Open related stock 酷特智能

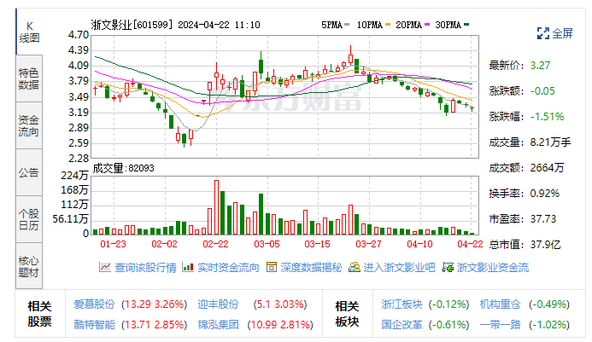(x=94, y=325)
